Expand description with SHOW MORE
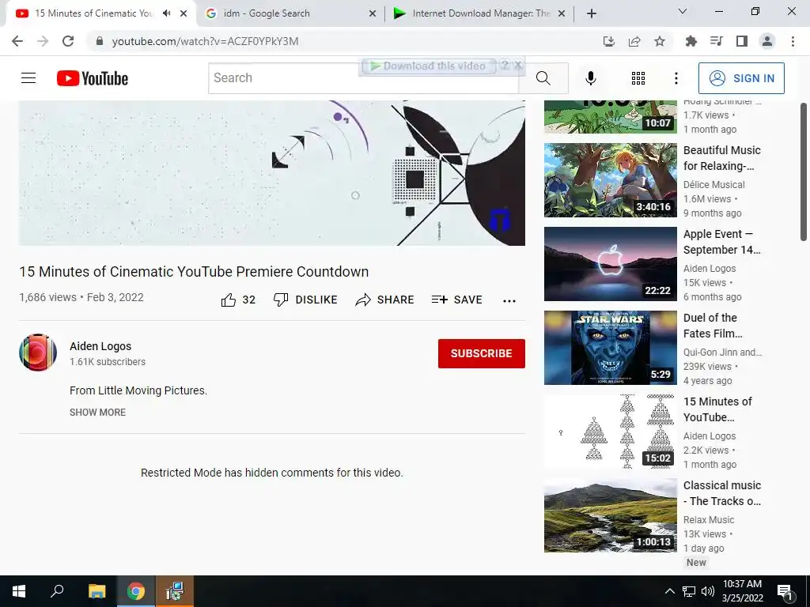Viewport: 810px width, 607px height. [x=97, y=413]
